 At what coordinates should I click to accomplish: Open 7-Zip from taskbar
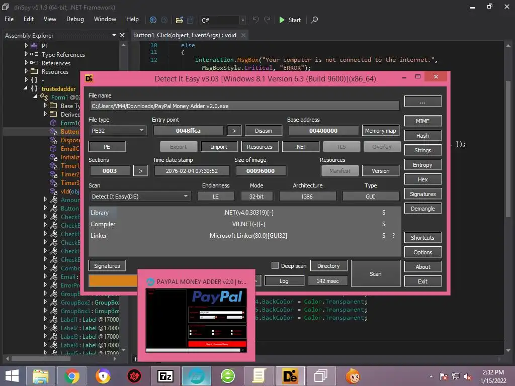coord(165,376)
